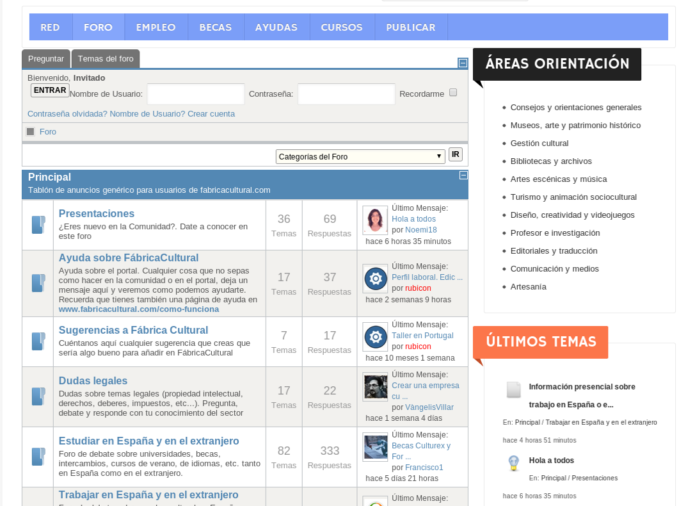
Task: Open Gestión cultural orientation area link
Action: click(539, 143)
